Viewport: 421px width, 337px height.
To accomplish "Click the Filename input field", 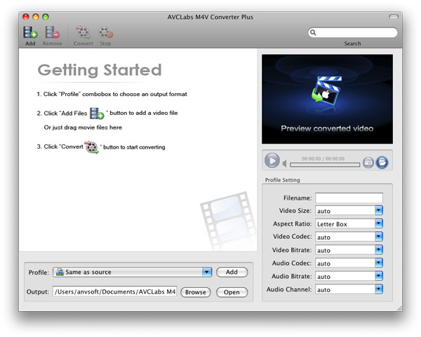I will [x=349, y=198].
